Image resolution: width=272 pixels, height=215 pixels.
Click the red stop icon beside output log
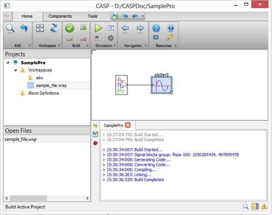coord(95,143)
